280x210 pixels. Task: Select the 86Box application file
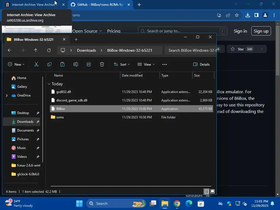pyautogui.click(x=132, y=109)
